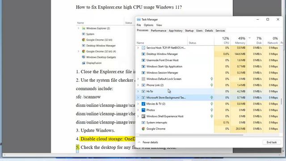Click the End task button
The width and height of the screenshot is (286, 161).
point(272,142)
